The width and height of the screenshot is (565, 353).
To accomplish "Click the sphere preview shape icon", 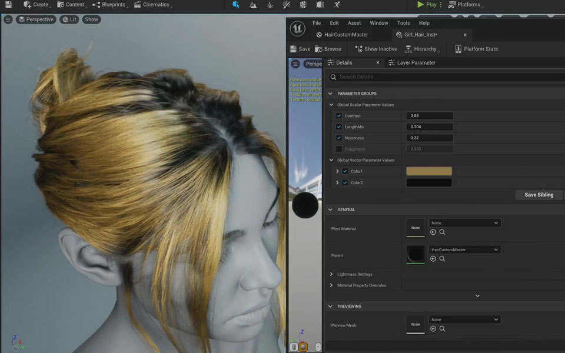I will point(303,347).
